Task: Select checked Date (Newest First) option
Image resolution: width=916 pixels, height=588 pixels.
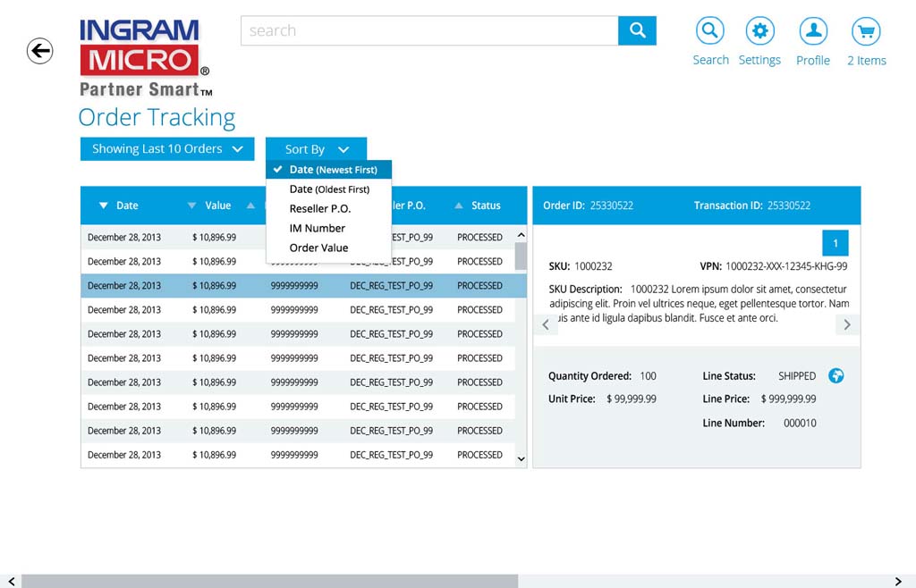Action: pos(329,170)
